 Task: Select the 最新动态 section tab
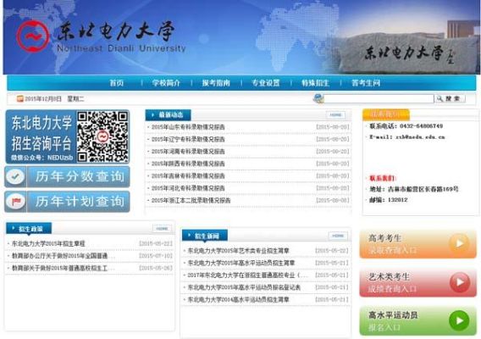(169, 115)
